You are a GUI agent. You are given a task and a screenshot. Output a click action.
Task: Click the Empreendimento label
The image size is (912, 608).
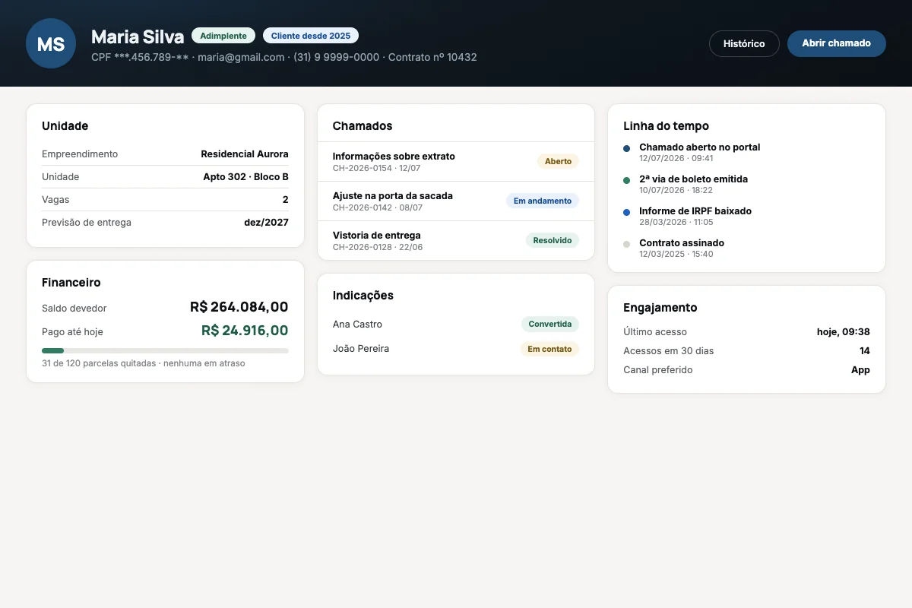(80, 154)
